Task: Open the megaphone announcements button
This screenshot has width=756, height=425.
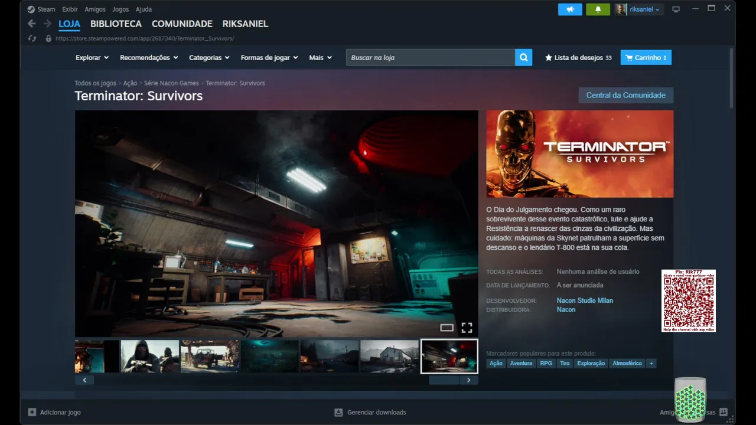Action: 570,9
